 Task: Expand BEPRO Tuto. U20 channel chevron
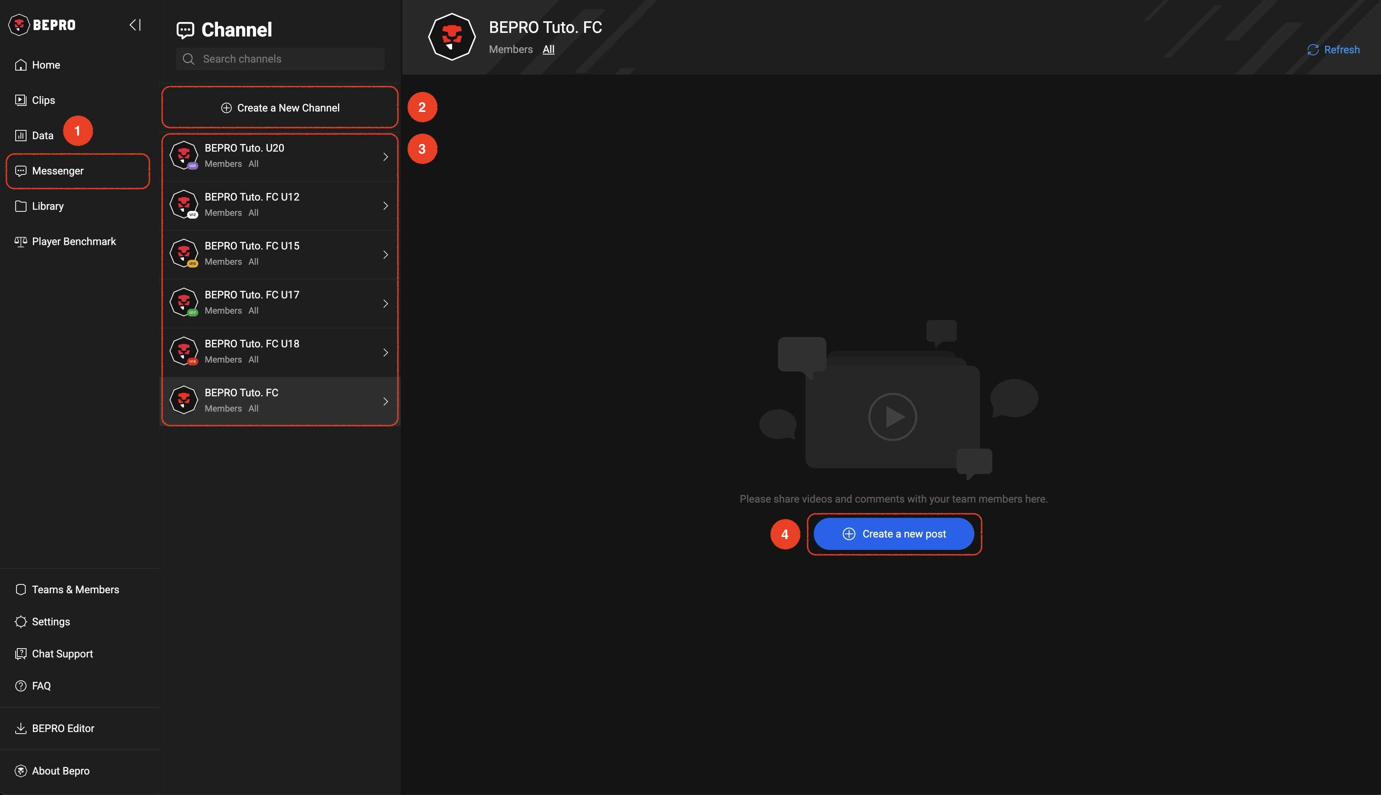385,157
